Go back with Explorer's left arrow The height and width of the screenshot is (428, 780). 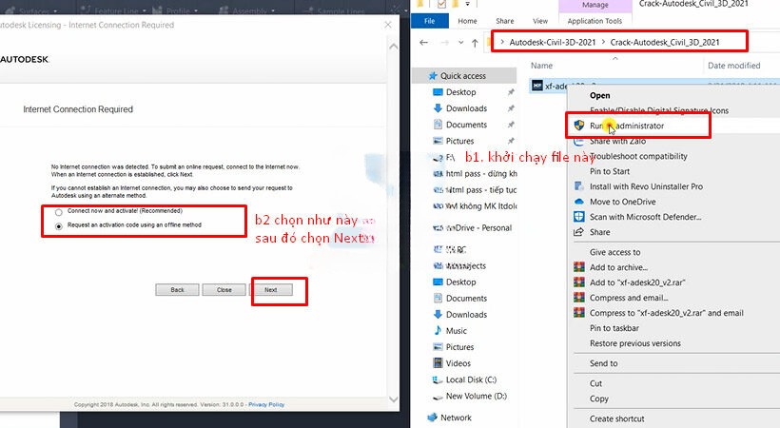click(424, 42)
